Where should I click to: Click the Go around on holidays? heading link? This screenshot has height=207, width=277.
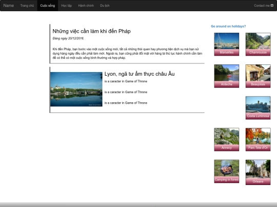228,26
